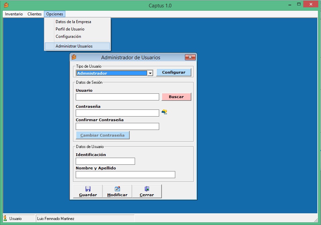Expand the Tipo de Usuario dropdown arrow
This screenshot has height=225, width=321.
point(150,73)
